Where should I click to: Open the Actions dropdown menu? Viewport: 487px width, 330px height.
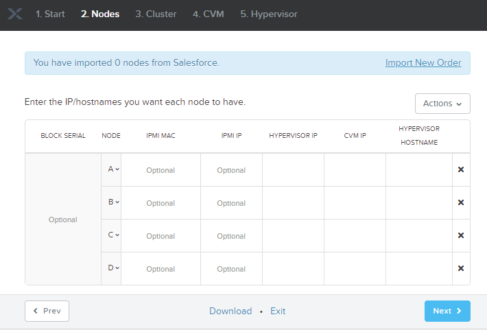[442, 104]
